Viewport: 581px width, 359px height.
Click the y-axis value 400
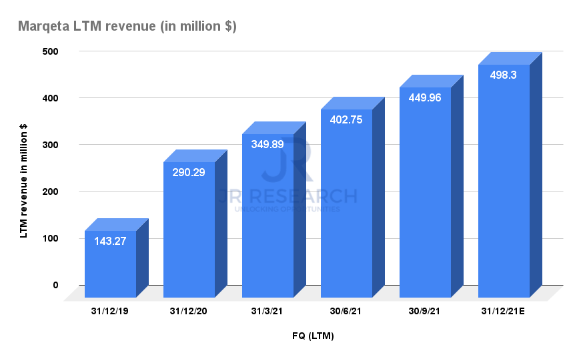tap(51, 98)
